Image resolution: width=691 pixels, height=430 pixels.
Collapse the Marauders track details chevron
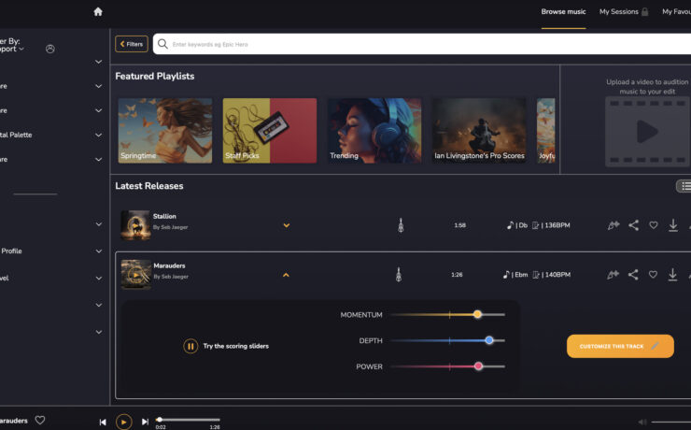pyautogui.click(x=286, y=275)
